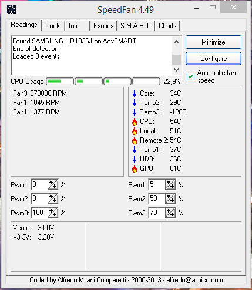
Task: Maximize the SpeedFan window
Action: click(x=213, y=8)
